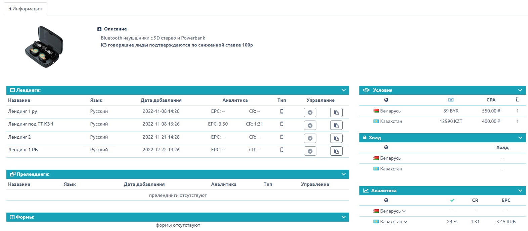Copy link for Лендинг 1 РБ
Image resolution: width=528 pixels, height=231 pixels.
pos(336,151)
